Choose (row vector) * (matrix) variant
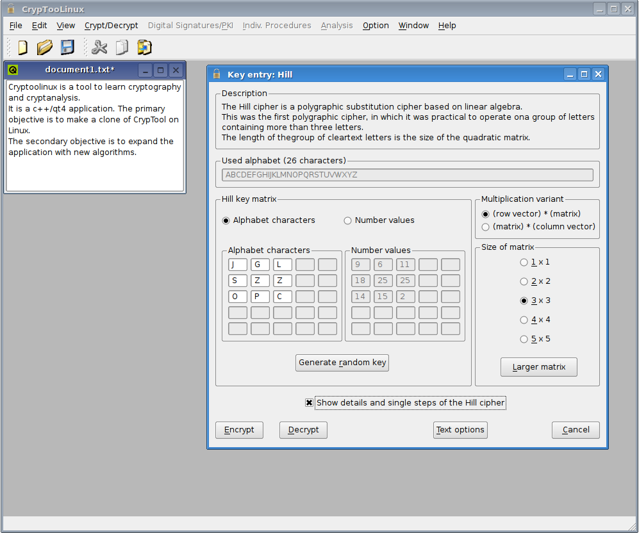 pyautogui.click(x=531, y=214)
